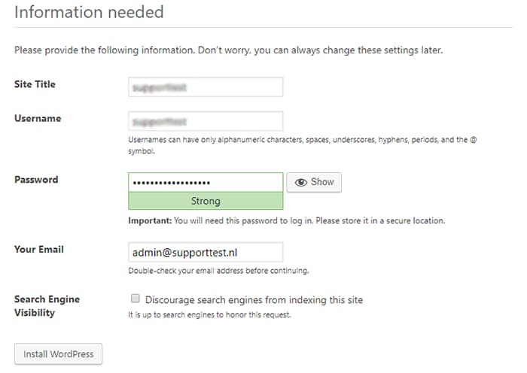Click the eye icon in the Show button

click(x=301, y=182)
